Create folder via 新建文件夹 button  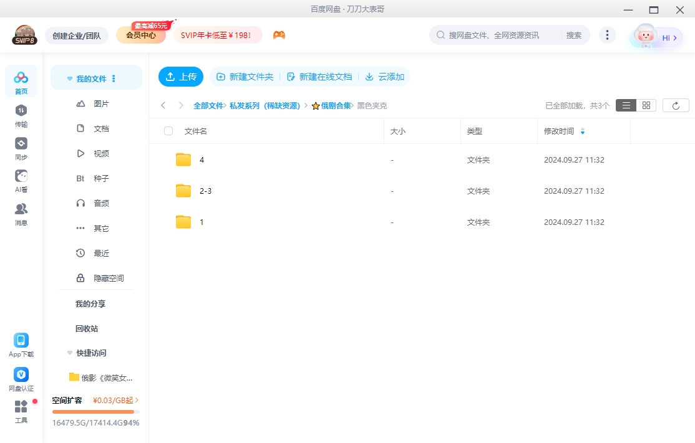click(245, 76)
